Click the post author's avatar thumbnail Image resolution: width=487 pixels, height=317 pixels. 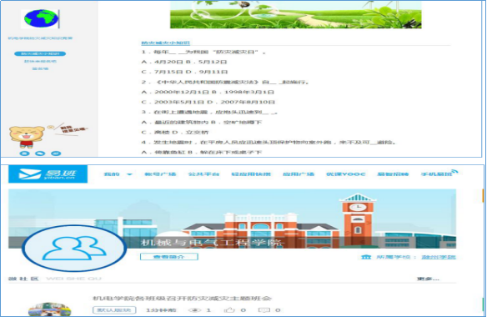tap(50, 309)
